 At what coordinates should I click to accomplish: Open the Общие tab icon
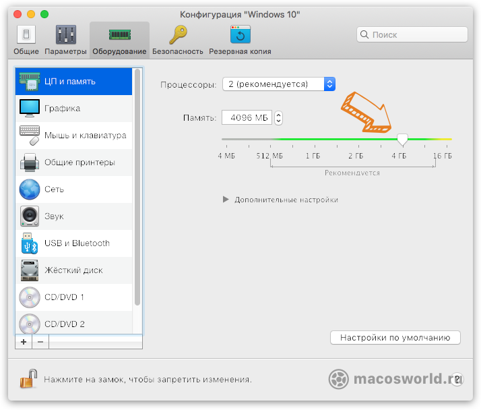(26, 34)
